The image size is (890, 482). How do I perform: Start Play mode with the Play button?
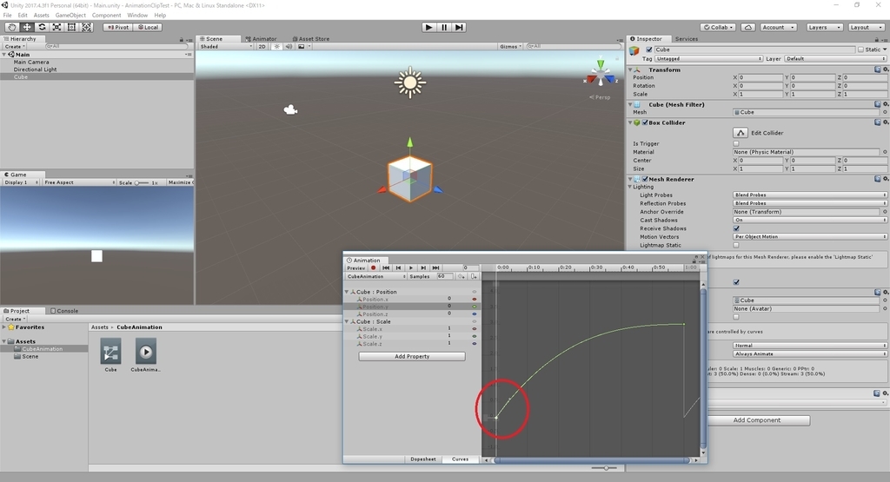pyautogui.click(x=429, y=27)
